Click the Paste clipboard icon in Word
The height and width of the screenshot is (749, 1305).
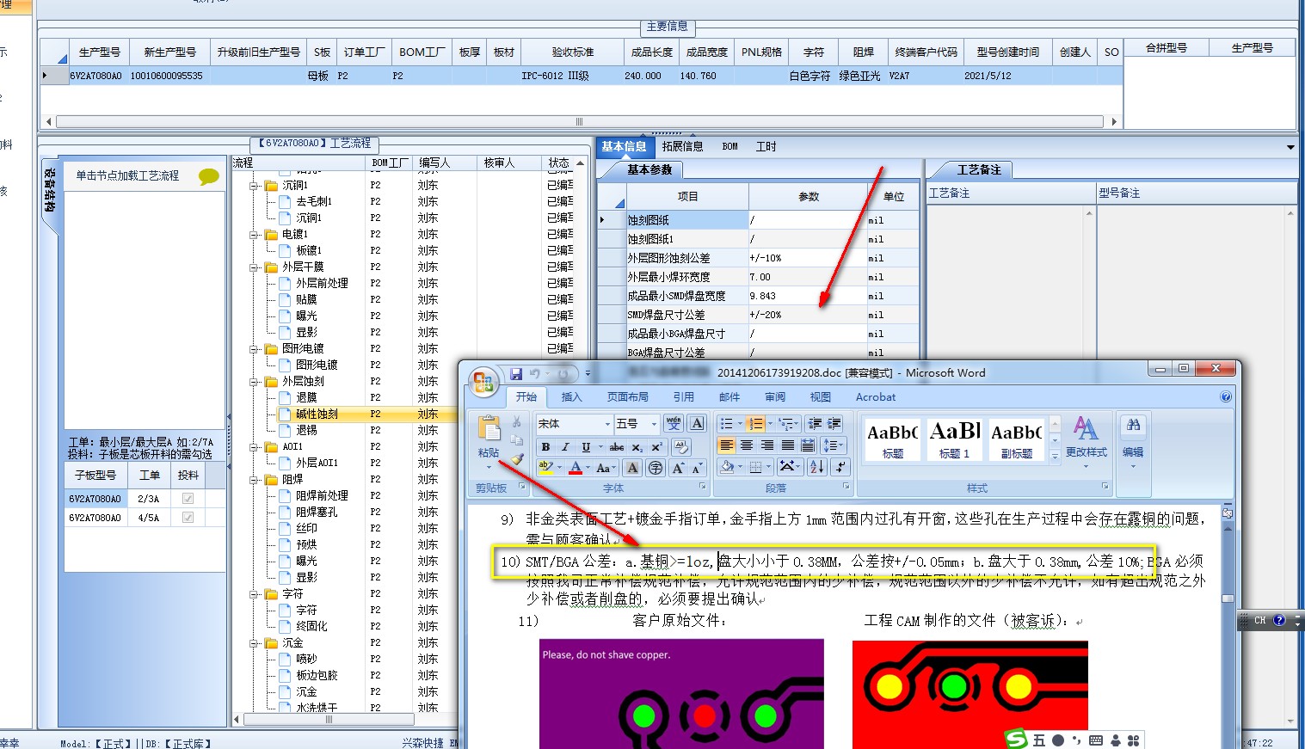click(489, 429)
